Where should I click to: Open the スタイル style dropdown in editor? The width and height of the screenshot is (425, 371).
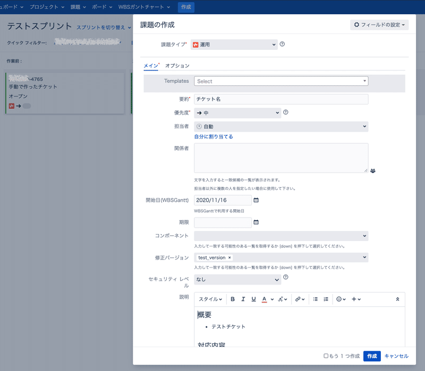pos(210,299)
